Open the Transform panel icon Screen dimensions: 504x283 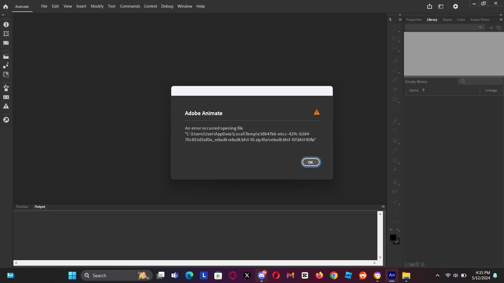click(6, 34)
